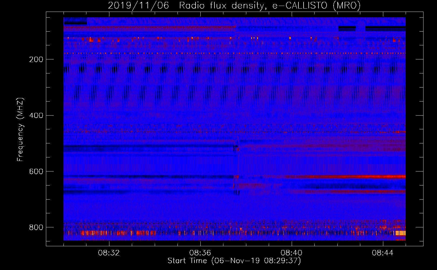Click the 400 frequency tick label
The height and width of the screenshot is (270, 437).
point(36,116)
